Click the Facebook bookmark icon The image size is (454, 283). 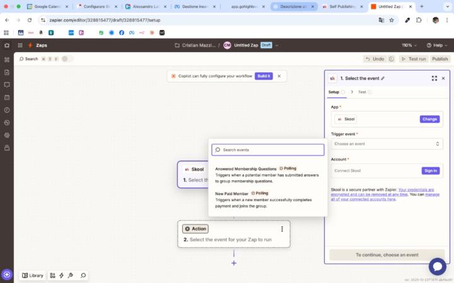point(122,33)
